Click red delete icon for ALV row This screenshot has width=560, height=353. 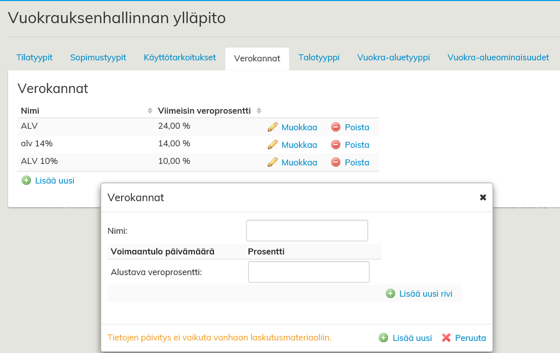(x=336, y=127)
